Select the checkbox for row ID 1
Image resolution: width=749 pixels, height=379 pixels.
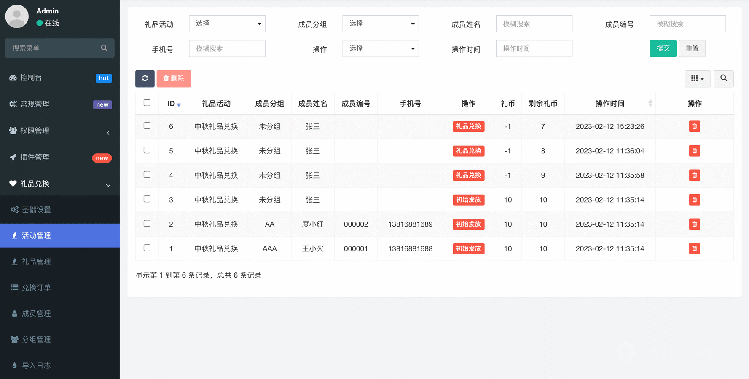point(147,248)
